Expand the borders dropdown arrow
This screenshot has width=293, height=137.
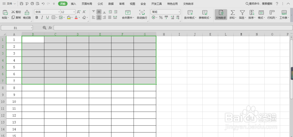(57, 18)
